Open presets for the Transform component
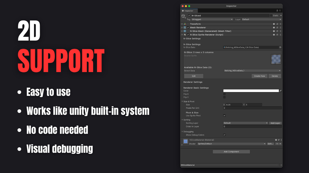 277,24
